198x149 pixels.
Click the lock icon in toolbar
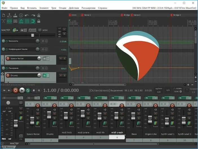(x=39, y=21)
